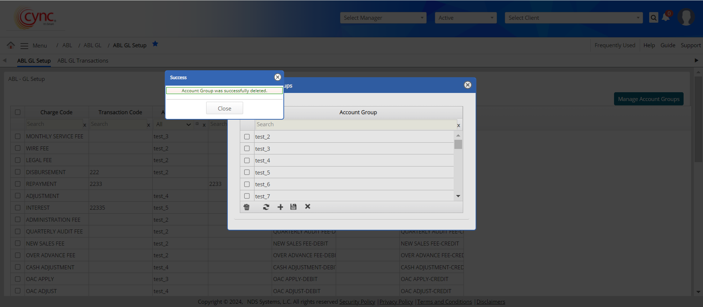Click the refresh icon in account groups toolbar

(266, 207)
